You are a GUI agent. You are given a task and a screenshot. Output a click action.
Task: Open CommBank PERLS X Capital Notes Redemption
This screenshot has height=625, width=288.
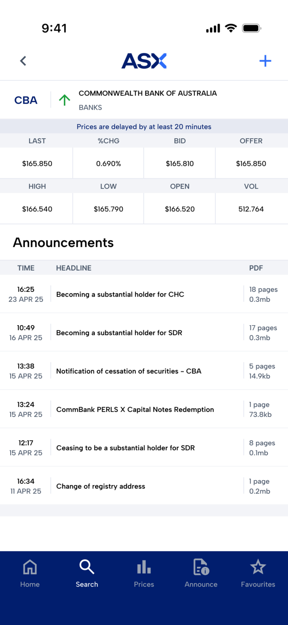click(135, 410)
